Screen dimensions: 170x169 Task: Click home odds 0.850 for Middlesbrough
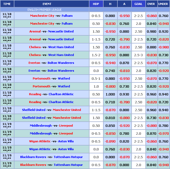point(110,126)
